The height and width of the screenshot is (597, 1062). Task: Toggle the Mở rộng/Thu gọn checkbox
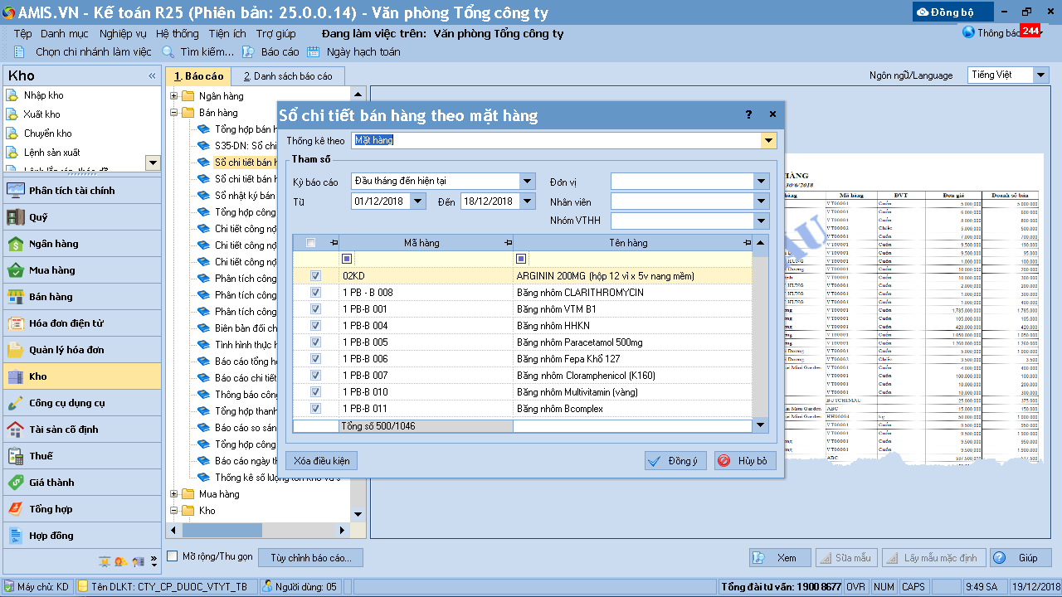click(173, 556)
